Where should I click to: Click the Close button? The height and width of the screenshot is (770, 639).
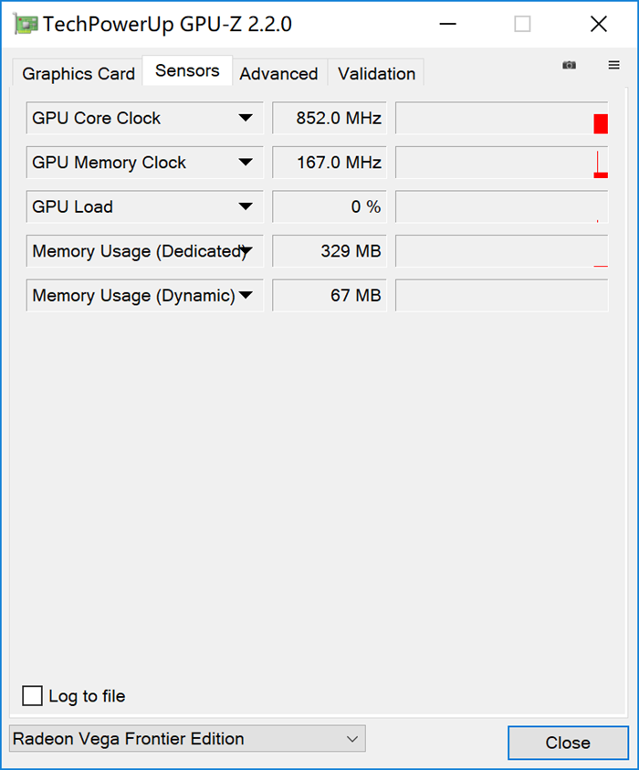[568, 743]
